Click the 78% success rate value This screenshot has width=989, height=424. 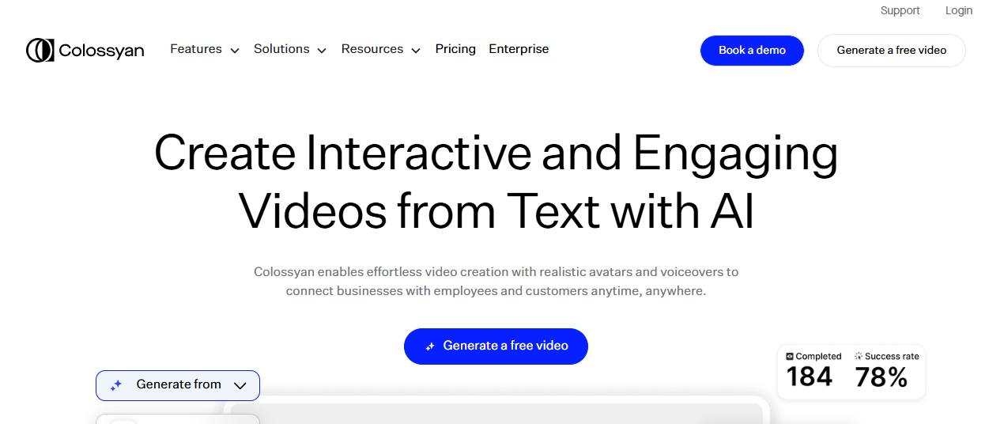pos(881,377)
